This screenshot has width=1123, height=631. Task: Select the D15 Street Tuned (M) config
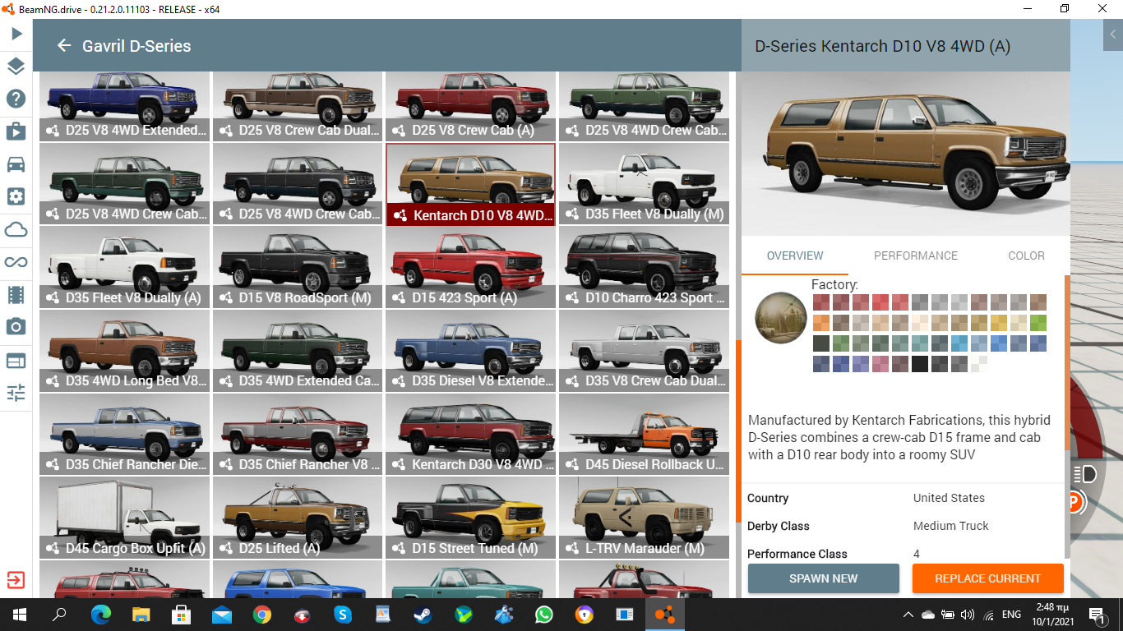[471, 518]
